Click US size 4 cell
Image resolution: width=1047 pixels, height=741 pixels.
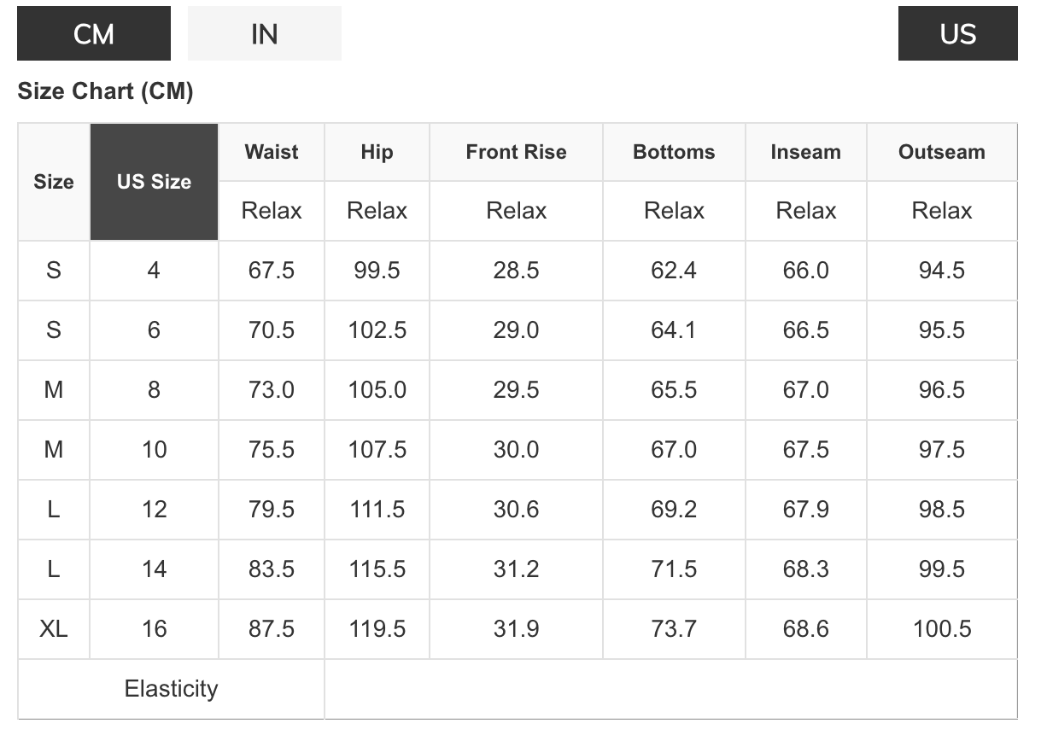point(154,271)
